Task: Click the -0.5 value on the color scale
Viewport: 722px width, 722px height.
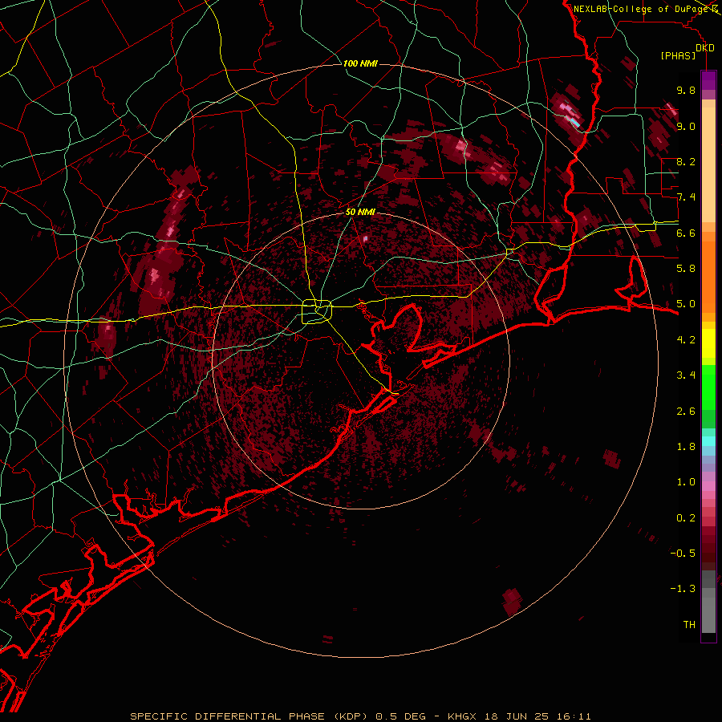Action: pyautogui.click(x=683, y=554)
